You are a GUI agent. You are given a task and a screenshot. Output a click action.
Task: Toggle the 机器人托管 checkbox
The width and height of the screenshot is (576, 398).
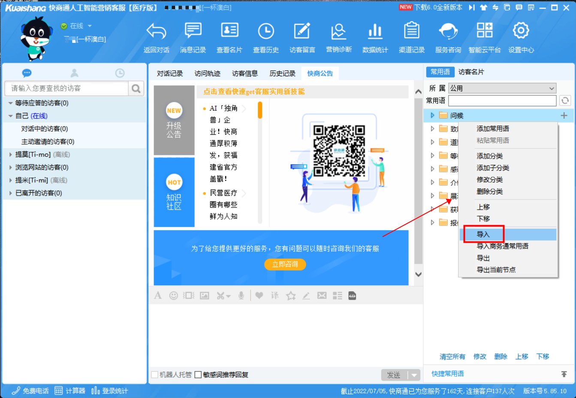point(155,375)
